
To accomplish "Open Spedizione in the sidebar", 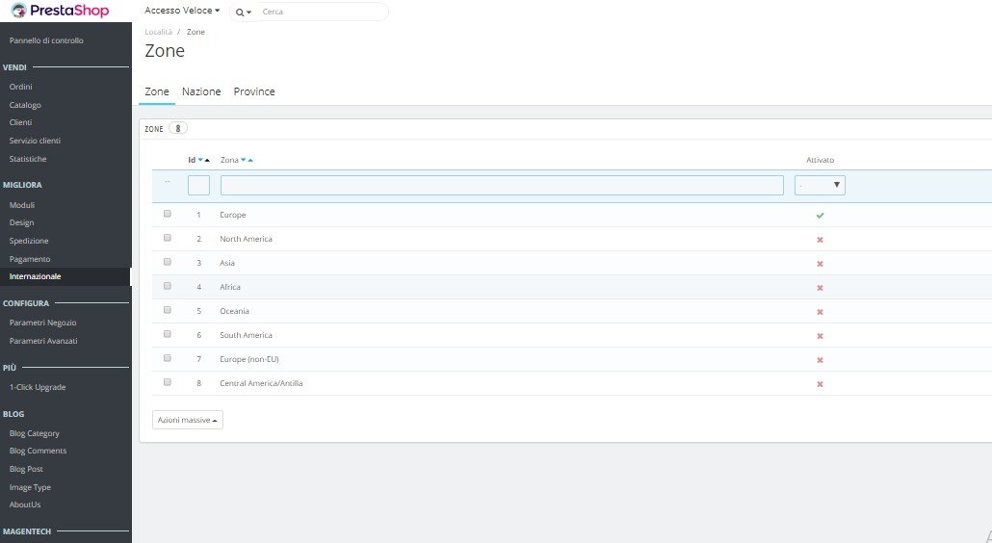I will click(x=29, y=241).
